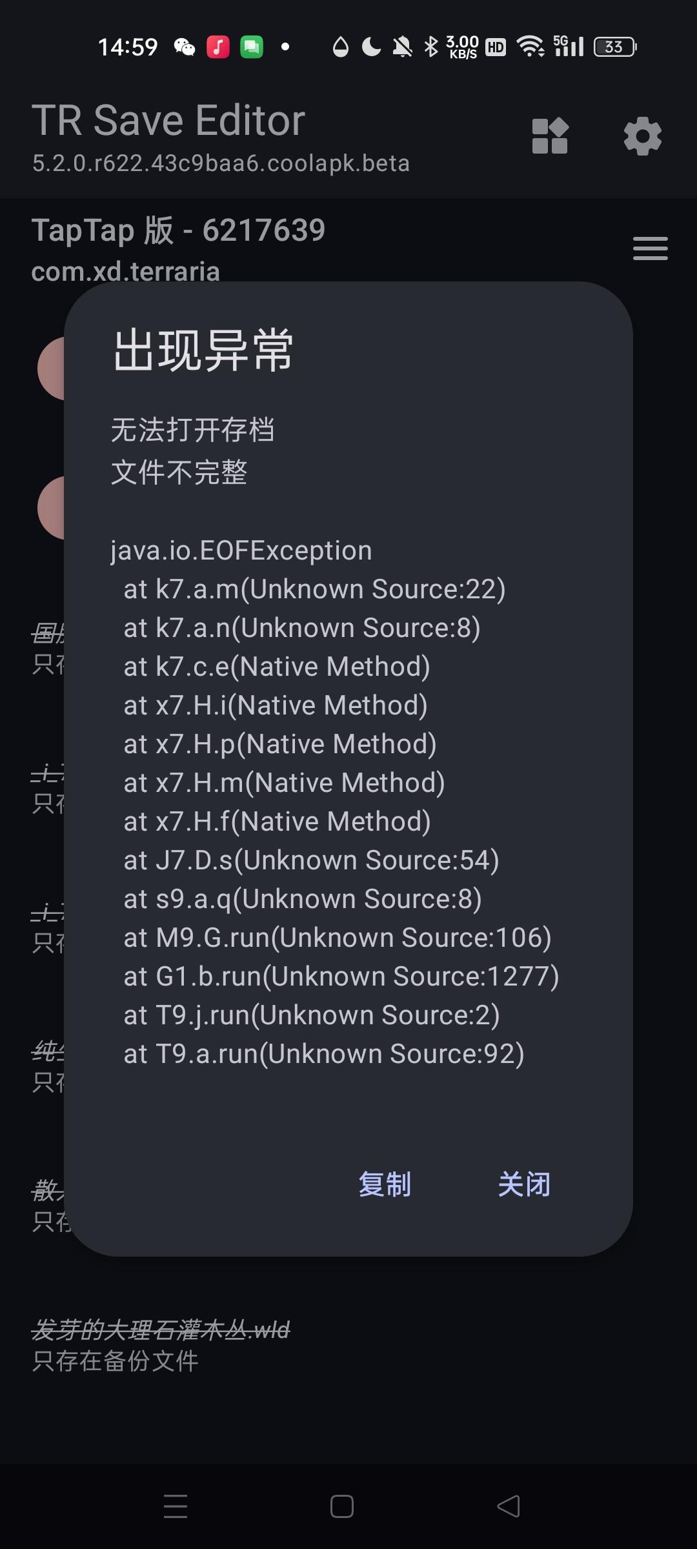Tap the muted bell notification icon

(403, 47)
